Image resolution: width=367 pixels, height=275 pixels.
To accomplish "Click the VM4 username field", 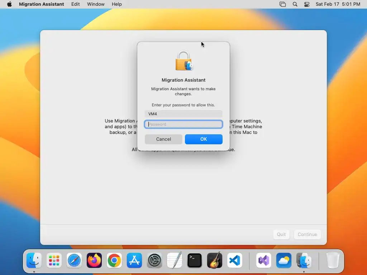I will [183, 114].
